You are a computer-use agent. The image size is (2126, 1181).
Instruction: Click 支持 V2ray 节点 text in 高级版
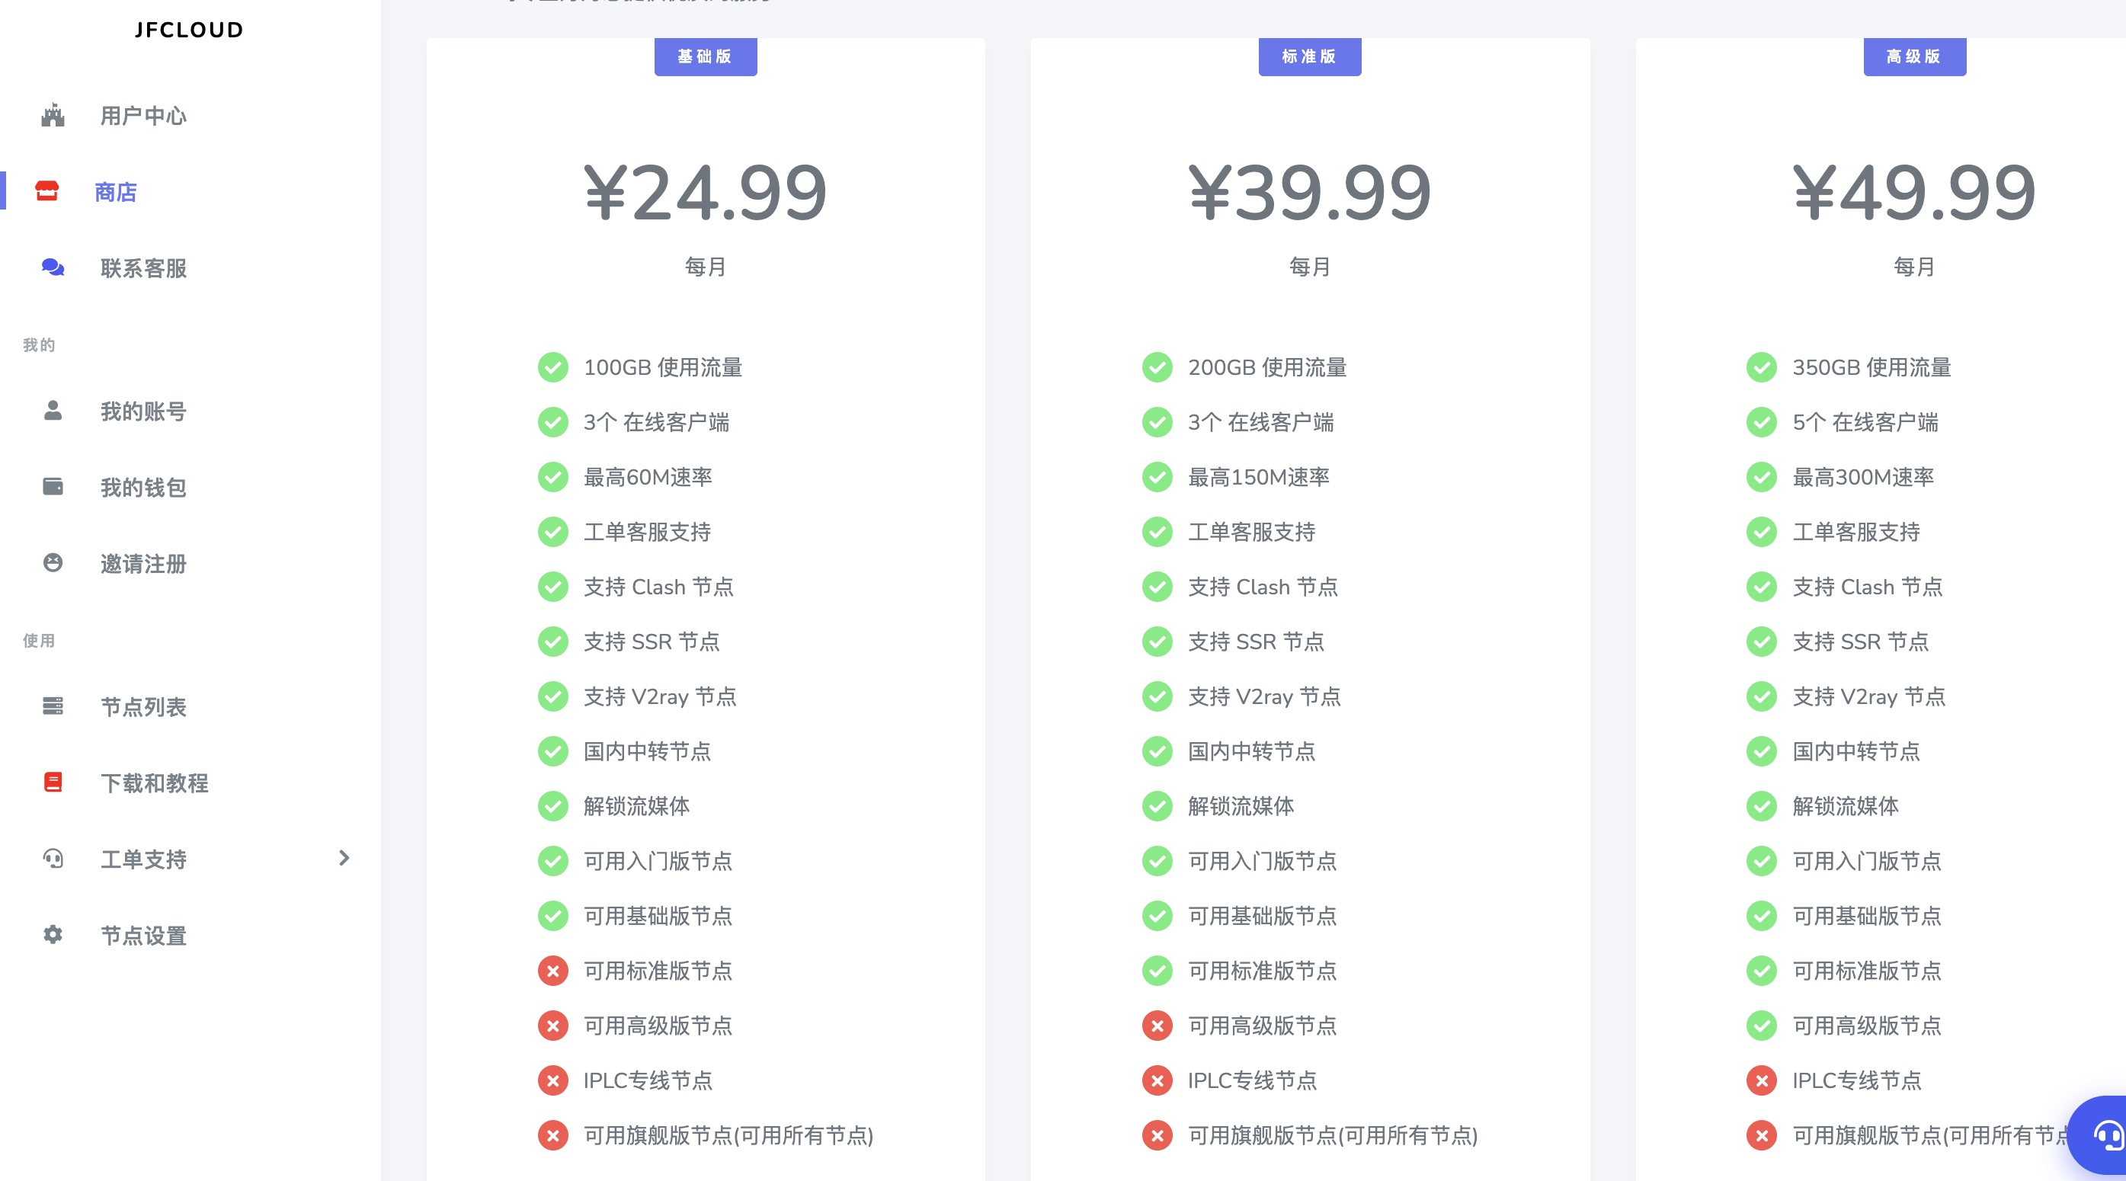(x=1868, y=696)
